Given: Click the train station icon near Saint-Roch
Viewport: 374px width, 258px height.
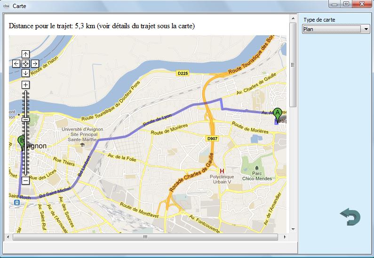Looking at the screenshot, I should [x=16, y=203].
